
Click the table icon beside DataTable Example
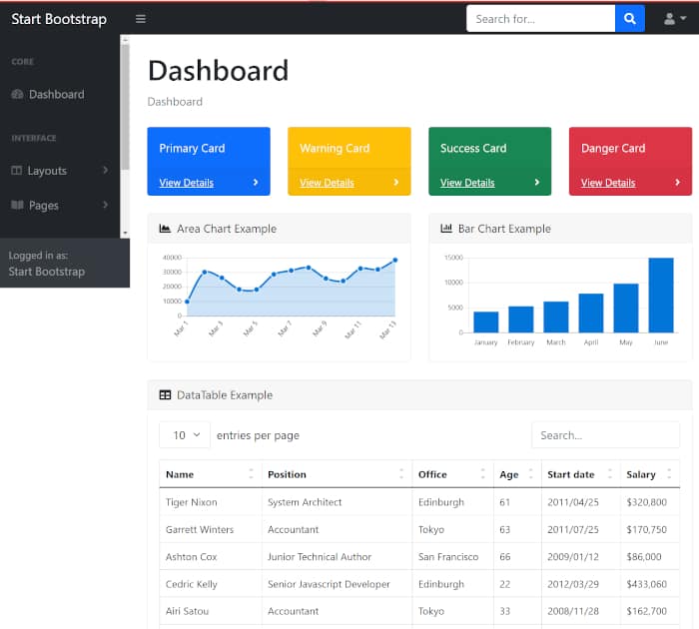[x=165, y=395]
